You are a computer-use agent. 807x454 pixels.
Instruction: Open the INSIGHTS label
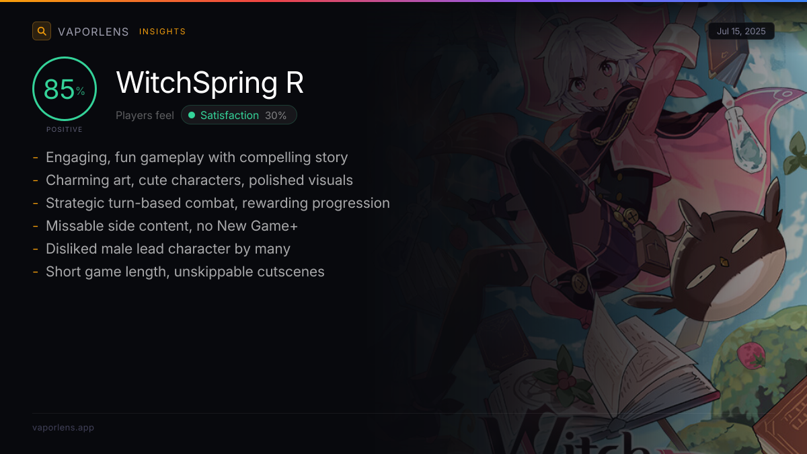[162, 32]
